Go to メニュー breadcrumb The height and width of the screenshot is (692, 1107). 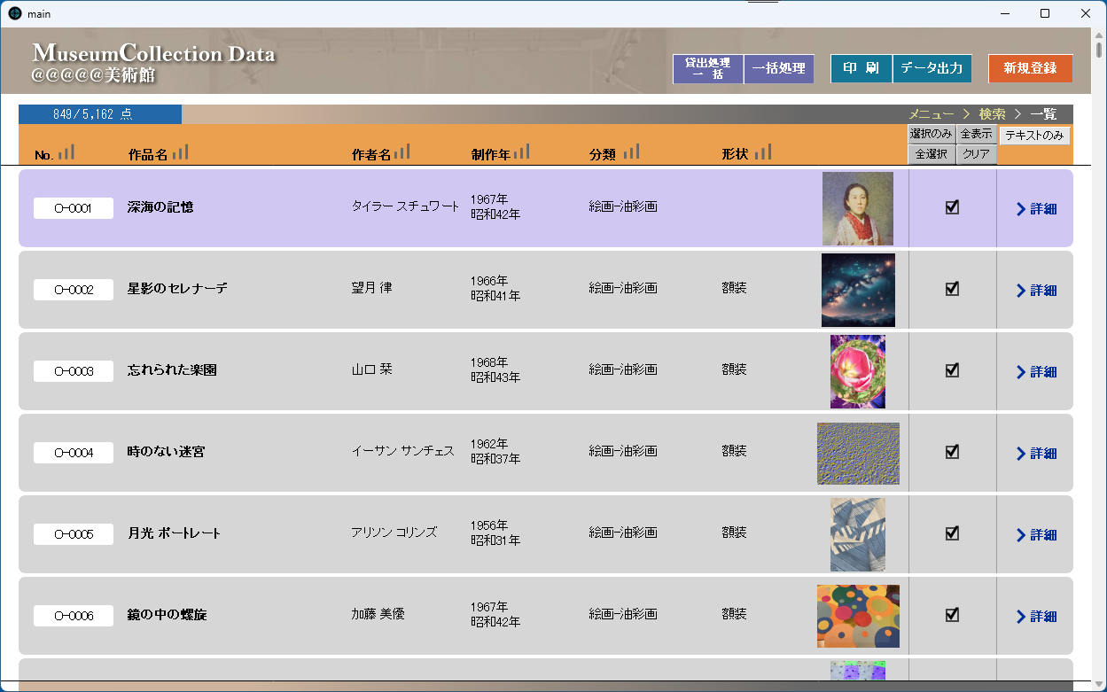point(932,114)
